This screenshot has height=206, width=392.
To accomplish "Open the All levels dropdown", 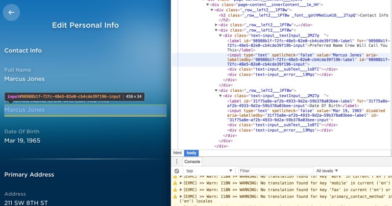I will [x=327, y=171].
